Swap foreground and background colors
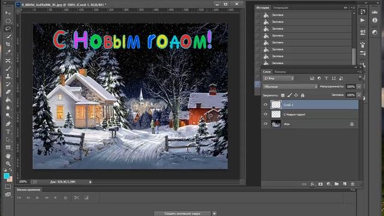 [11, 170]
